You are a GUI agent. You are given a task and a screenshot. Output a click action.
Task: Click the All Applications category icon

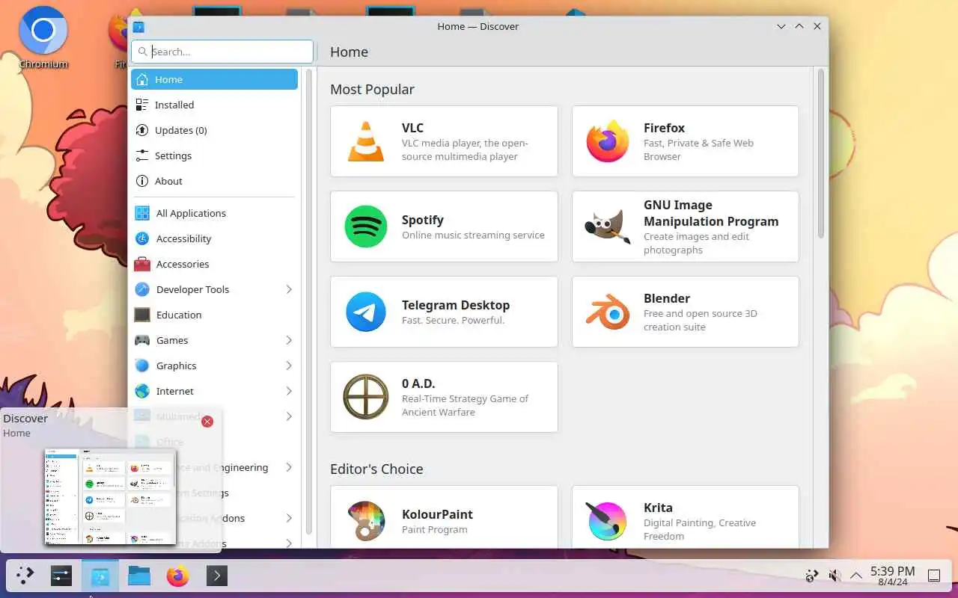142,213
